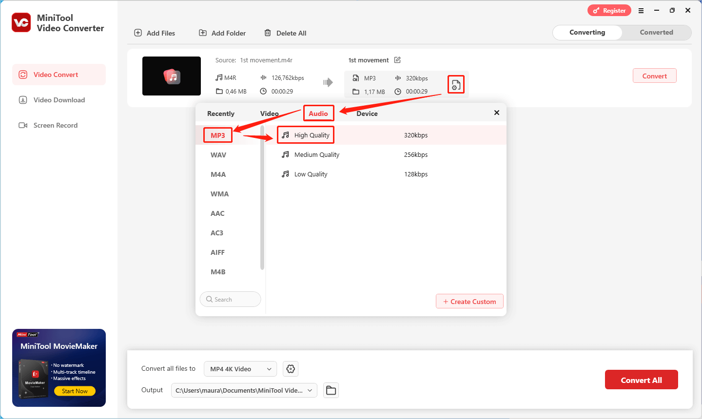
Task: Click Start Now in MovieMaker ad
Action: 75,391
